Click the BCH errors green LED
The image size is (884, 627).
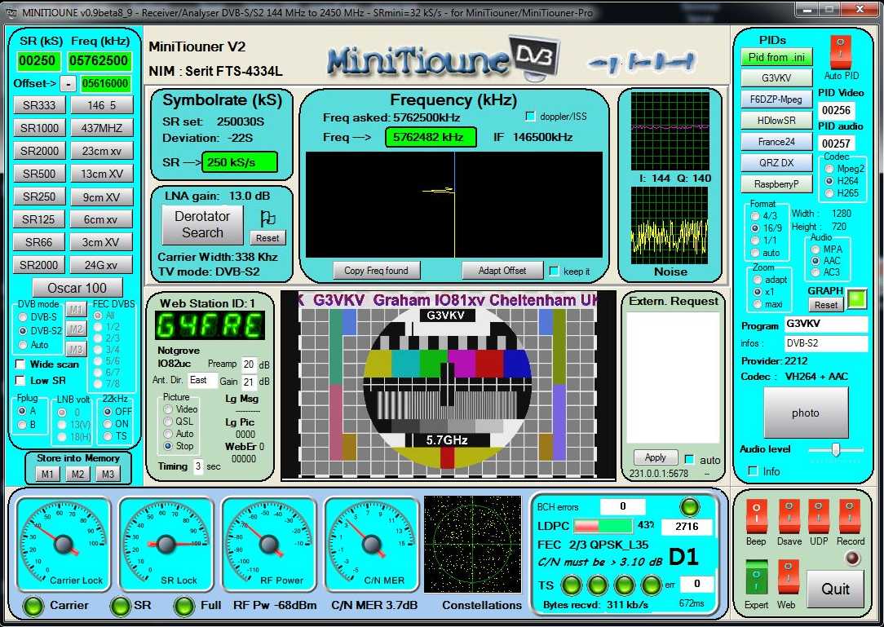click(689, 507)
